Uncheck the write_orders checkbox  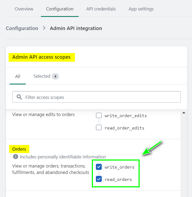coord(99,167)
